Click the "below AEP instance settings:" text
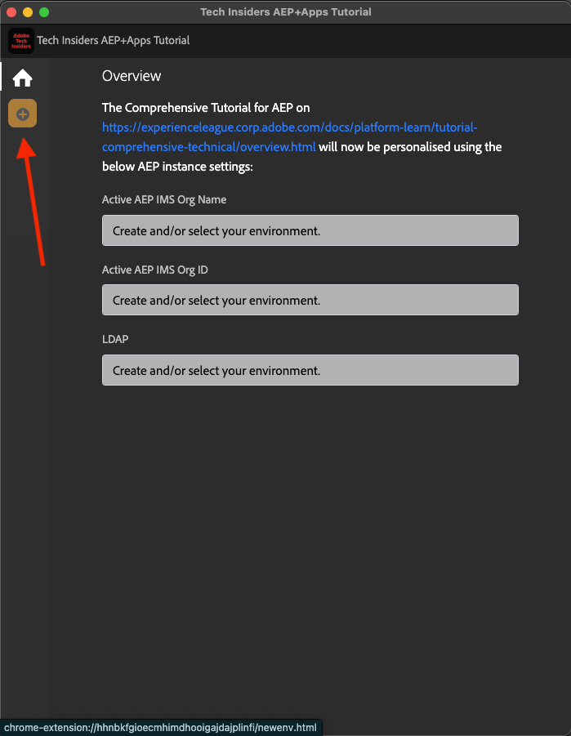Screen dimensions: 571x736 click(178, 167)
